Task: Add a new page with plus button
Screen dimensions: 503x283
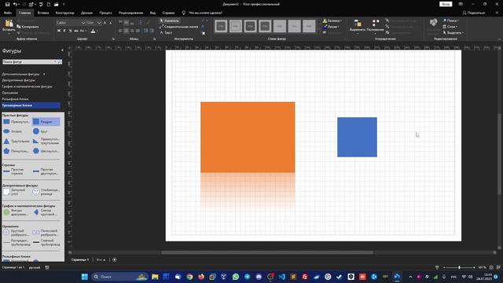Action: click(115, 259)
